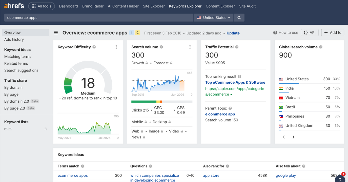This screenshot has width=348, height=182.
Task: Click the API button
Action: point(310,33)
